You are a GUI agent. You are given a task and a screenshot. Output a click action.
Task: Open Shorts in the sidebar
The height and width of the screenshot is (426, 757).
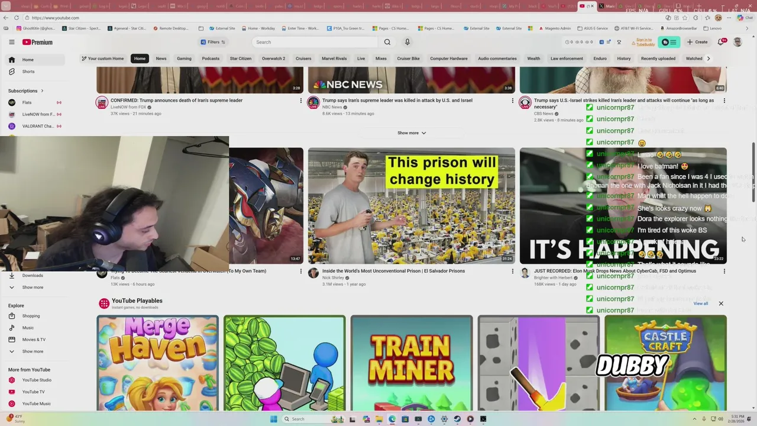point(34,72)
